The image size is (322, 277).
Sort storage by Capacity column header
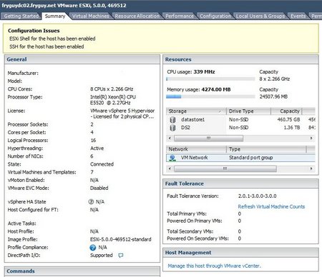(x=286, y=111)
